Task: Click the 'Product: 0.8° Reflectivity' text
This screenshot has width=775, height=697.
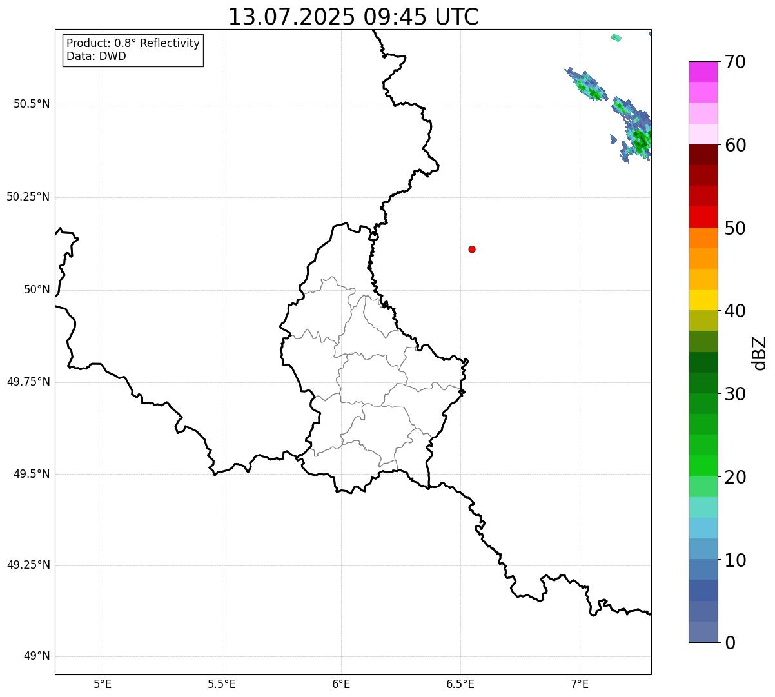Action: [133, 43]
